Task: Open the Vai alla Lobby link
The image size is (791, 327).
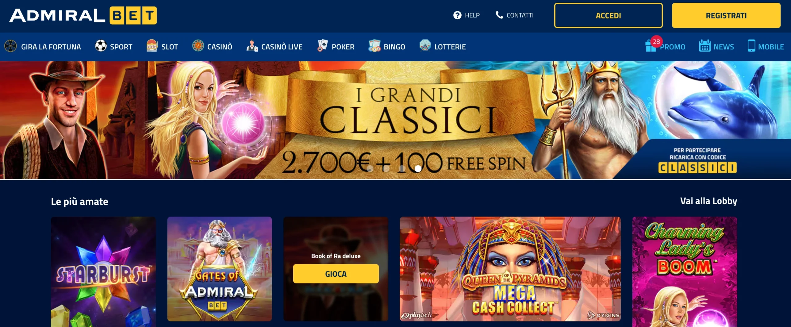Action: pyautogui.click(x=709, y=201)
